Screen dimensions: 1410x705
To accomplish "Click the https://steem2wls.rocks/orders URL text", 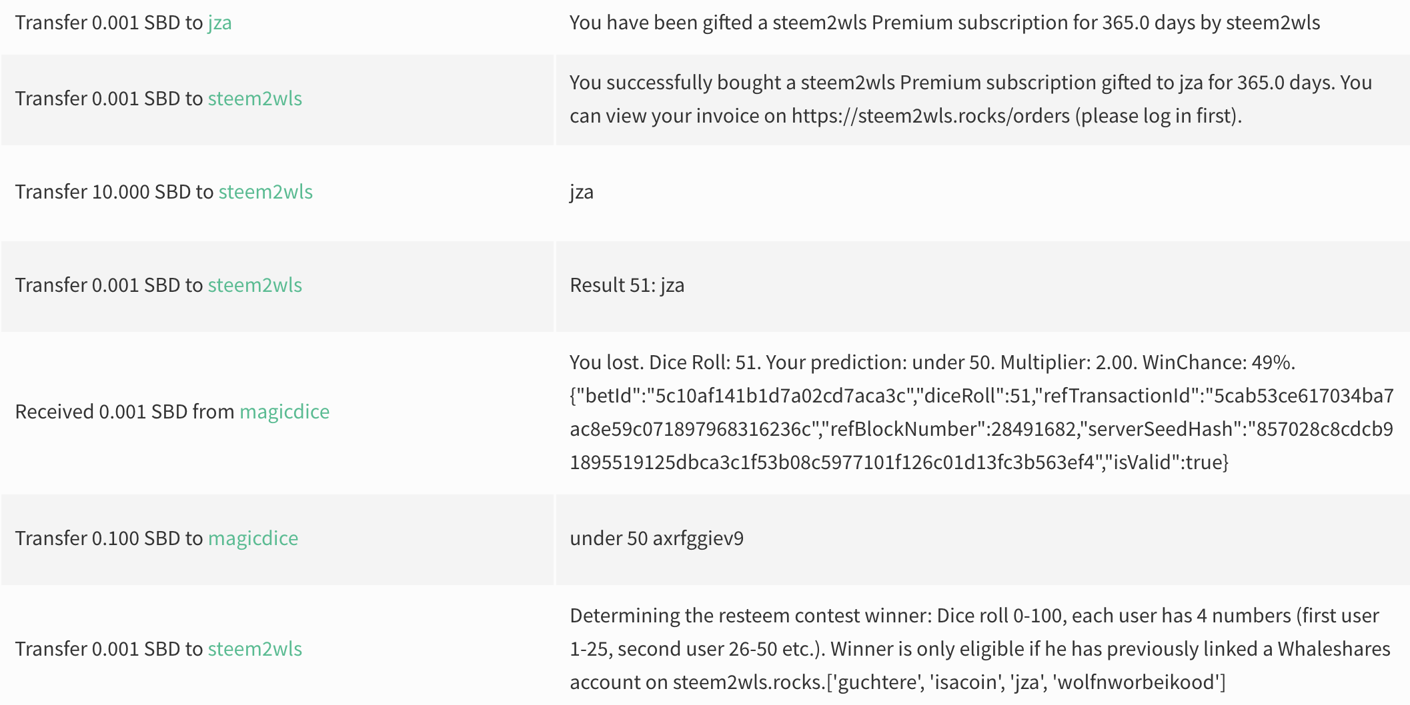I will click(930, 116).
